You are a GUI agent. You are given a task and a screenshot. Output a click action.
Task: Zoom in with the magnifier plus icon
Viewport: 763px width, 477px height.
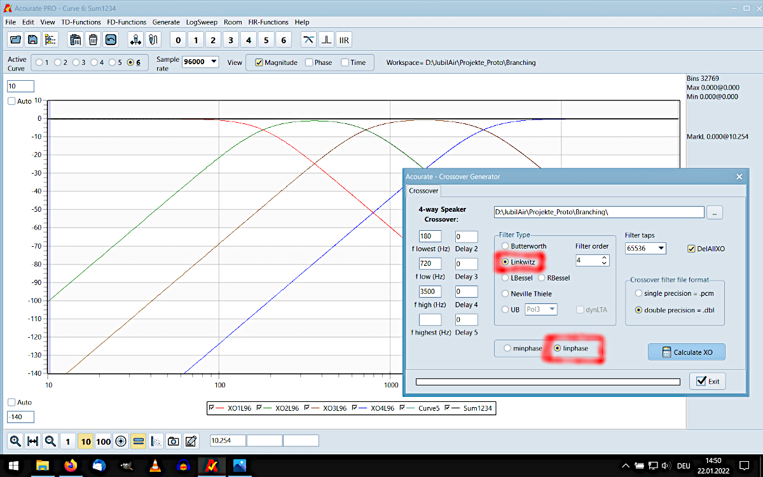pyautogui.click(x=16, y=441)
